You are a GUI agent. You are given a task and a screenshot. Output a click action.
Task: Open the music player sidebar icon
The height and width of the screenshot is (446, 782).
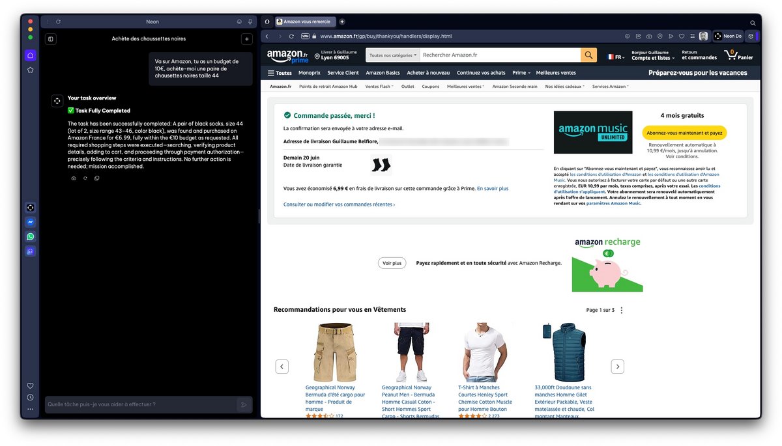30,251
